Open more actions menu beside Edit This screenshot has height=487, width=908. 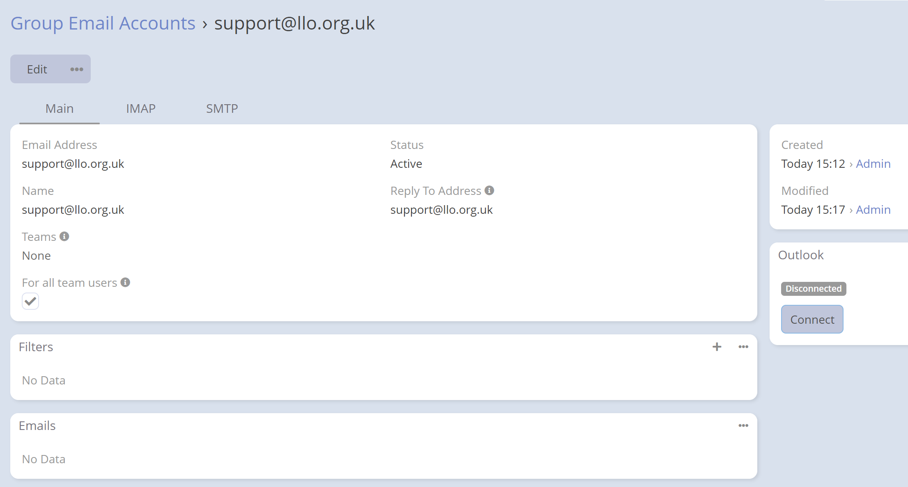pyautogui.click(x=77, y=69)
